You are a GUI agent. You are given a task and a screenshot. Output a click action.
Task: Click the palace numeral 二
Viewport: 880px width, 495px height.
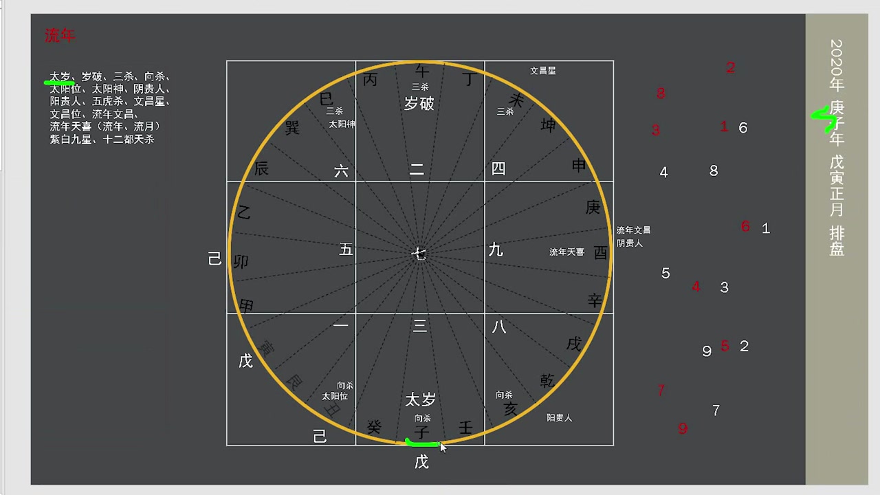pos(417,170)
